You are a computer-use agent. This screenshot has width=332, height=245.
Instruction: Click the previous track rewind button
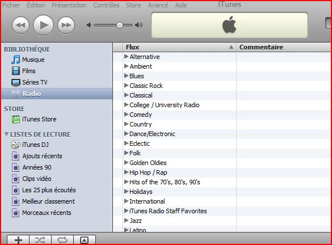click(20, 25)
